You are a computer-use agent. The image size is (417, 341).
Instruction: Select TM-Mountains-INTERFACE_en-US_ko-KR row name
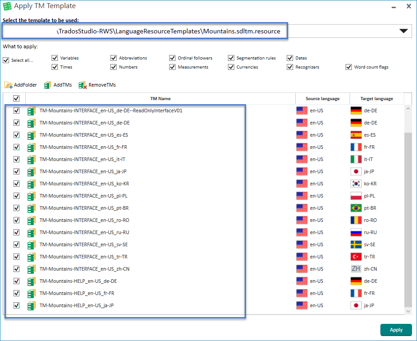point(84,184)
